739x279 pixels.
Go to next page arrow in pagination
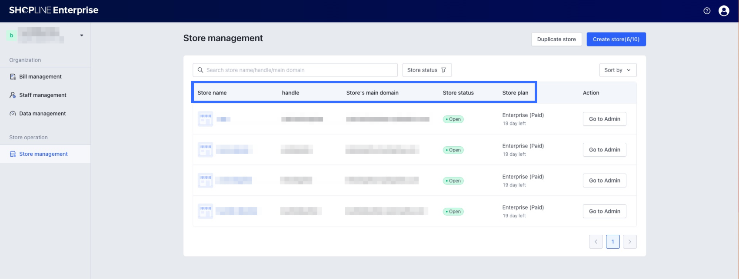(630, 242)
